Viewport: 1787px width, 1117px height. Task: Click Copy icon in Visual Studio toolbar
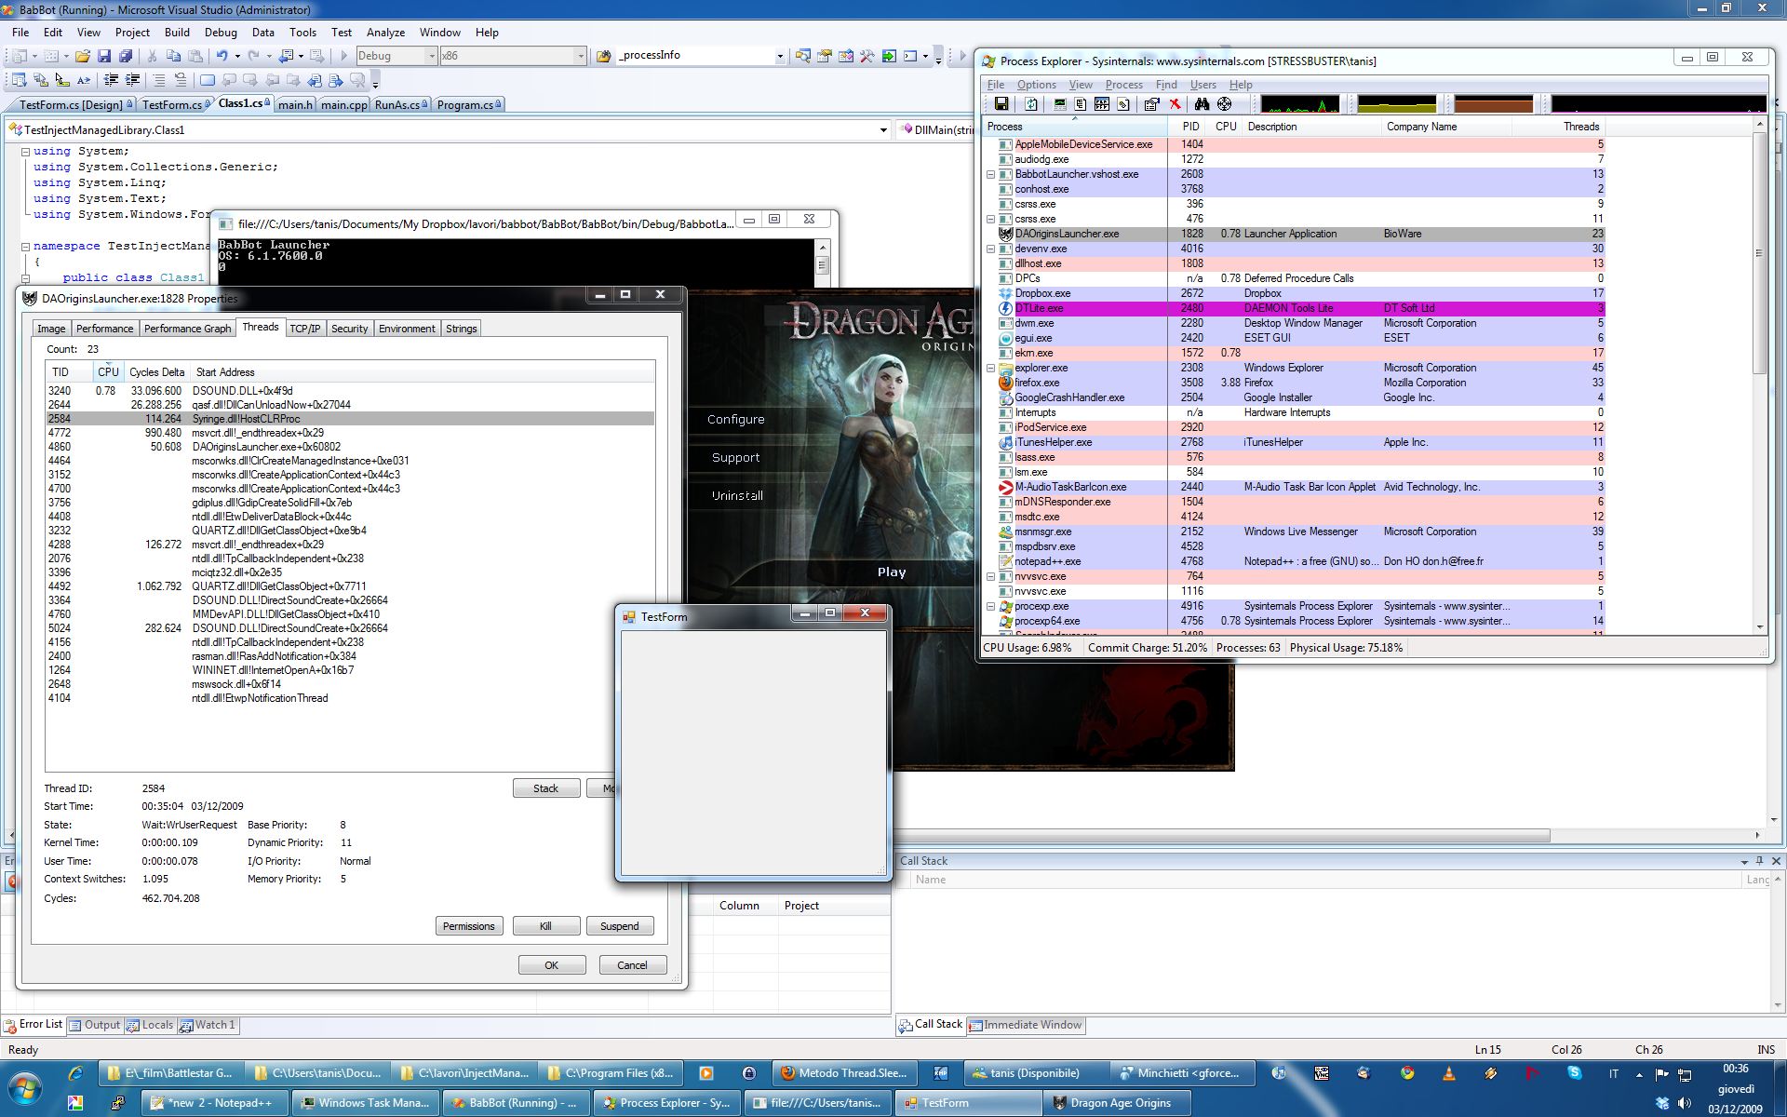[173, 56]
